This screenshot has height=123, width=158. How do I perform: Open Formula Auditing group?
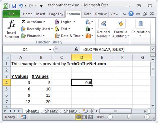point(121,29)
